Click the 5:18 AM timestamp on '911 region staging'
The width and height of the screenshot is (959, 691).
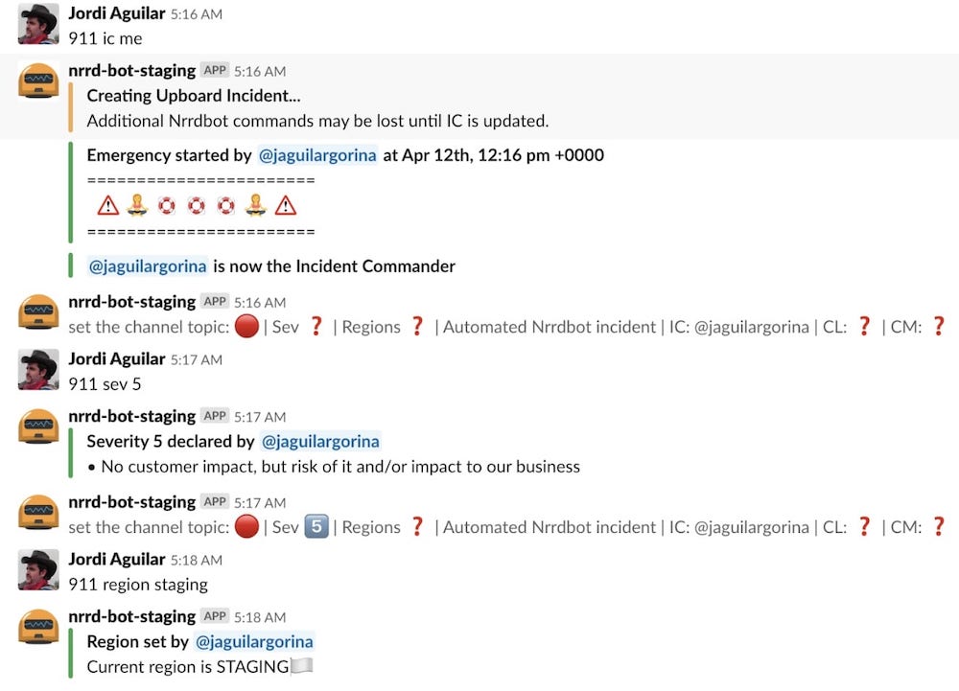(x=196, y=560)
